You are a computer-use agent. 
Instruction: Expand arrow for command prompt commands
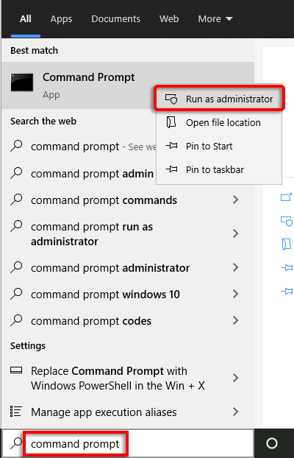(x=235, y=200)
